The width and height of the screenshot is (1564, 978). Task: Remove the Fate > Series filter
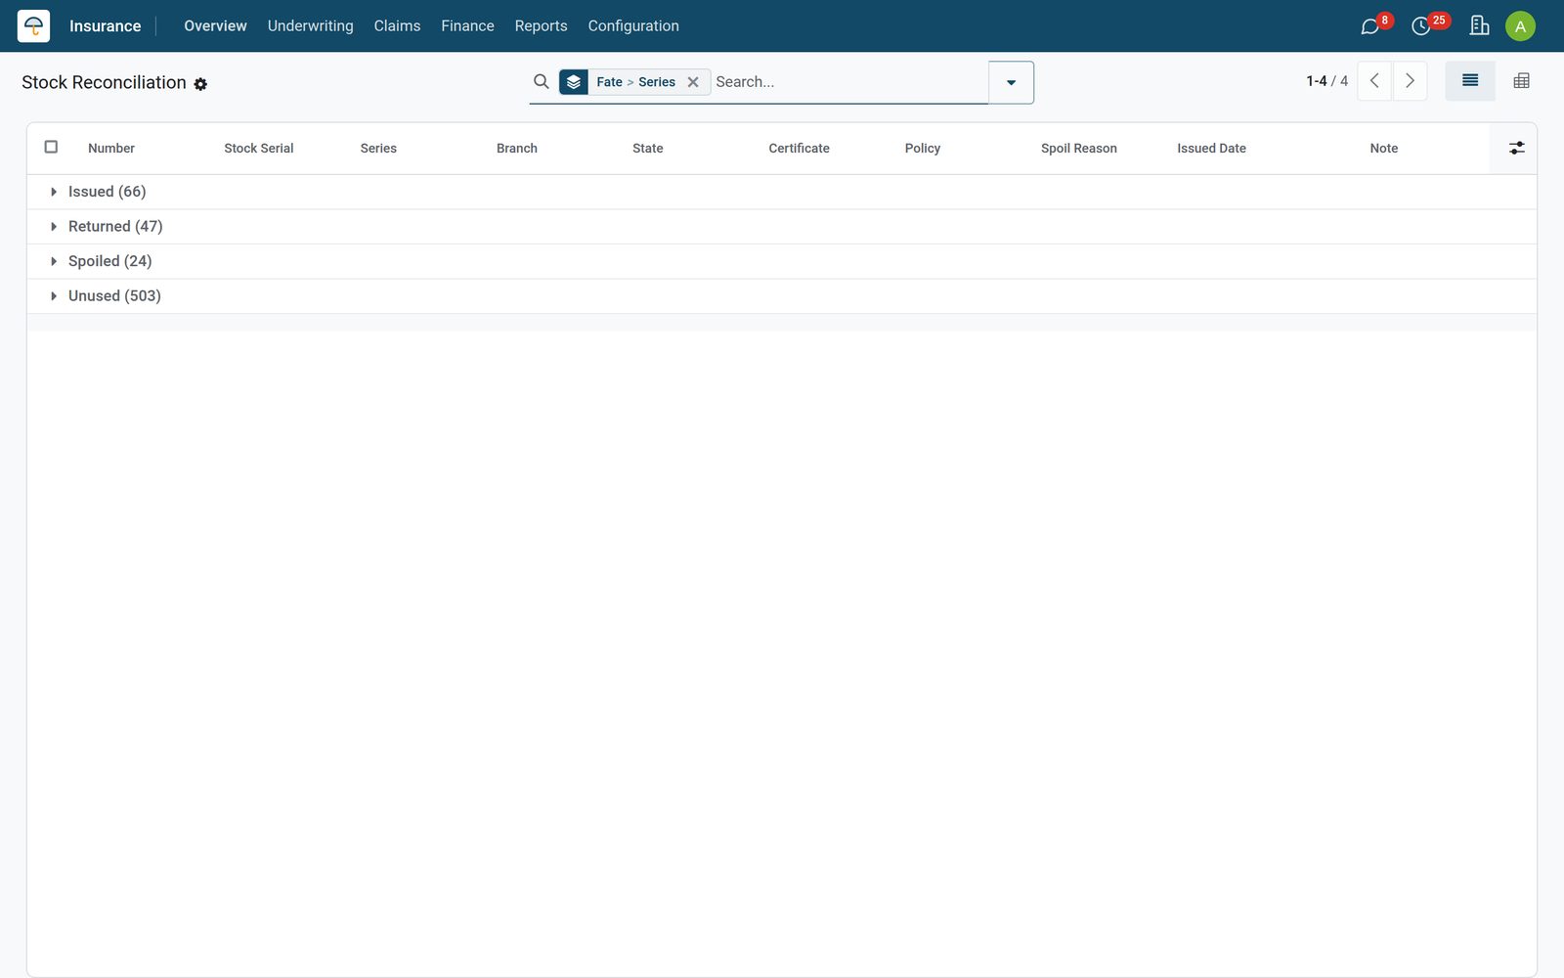click(x=693, y=82)
